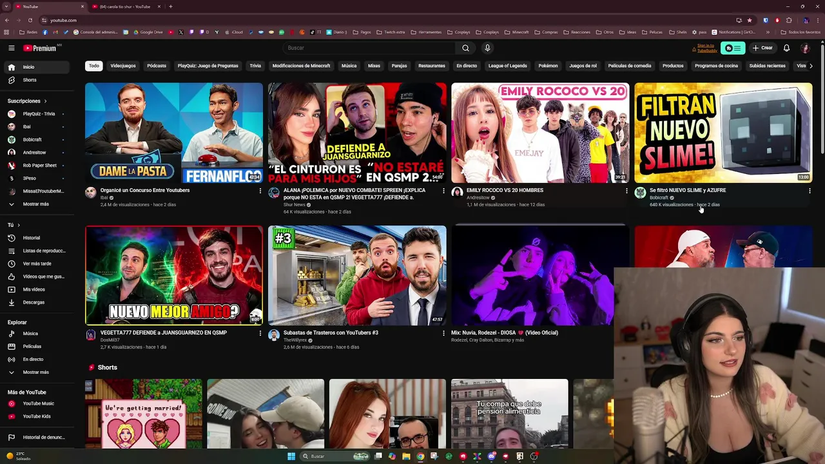Open options menu for Organicé un Concurso video
The height and width of the screenshot is (464, 825).
[260, 191]
